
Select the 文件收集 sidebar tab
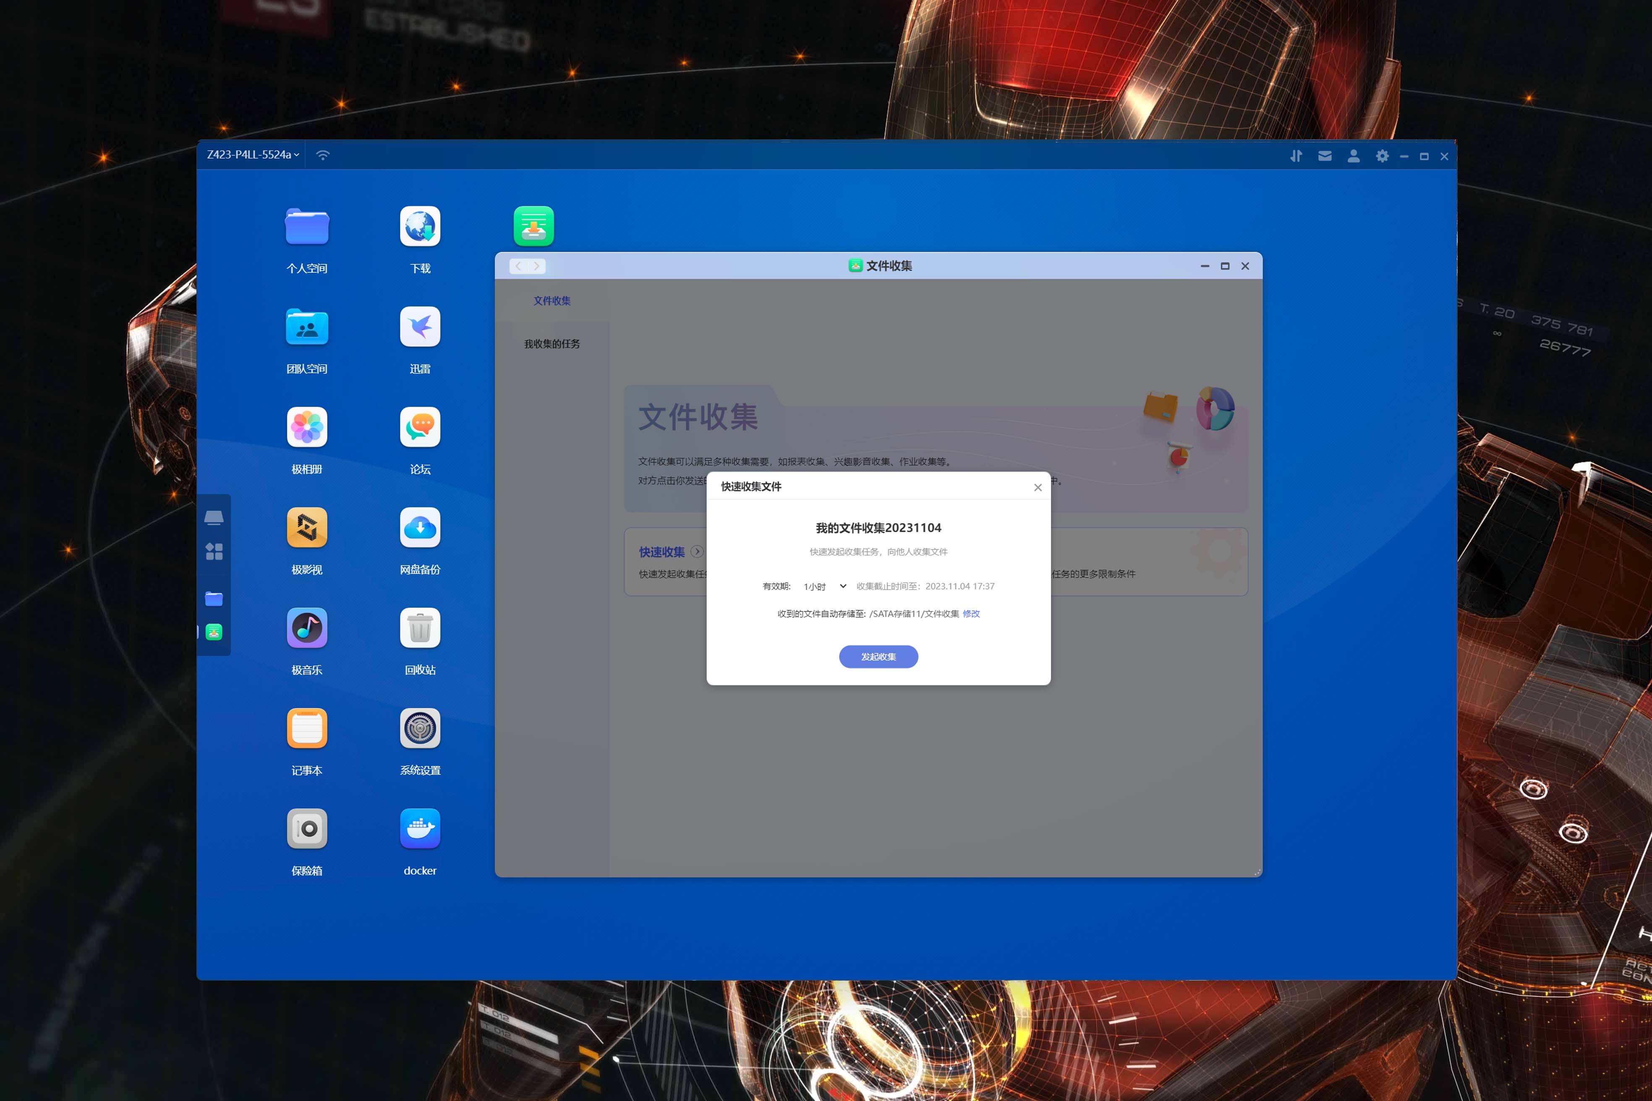[552, 300]
